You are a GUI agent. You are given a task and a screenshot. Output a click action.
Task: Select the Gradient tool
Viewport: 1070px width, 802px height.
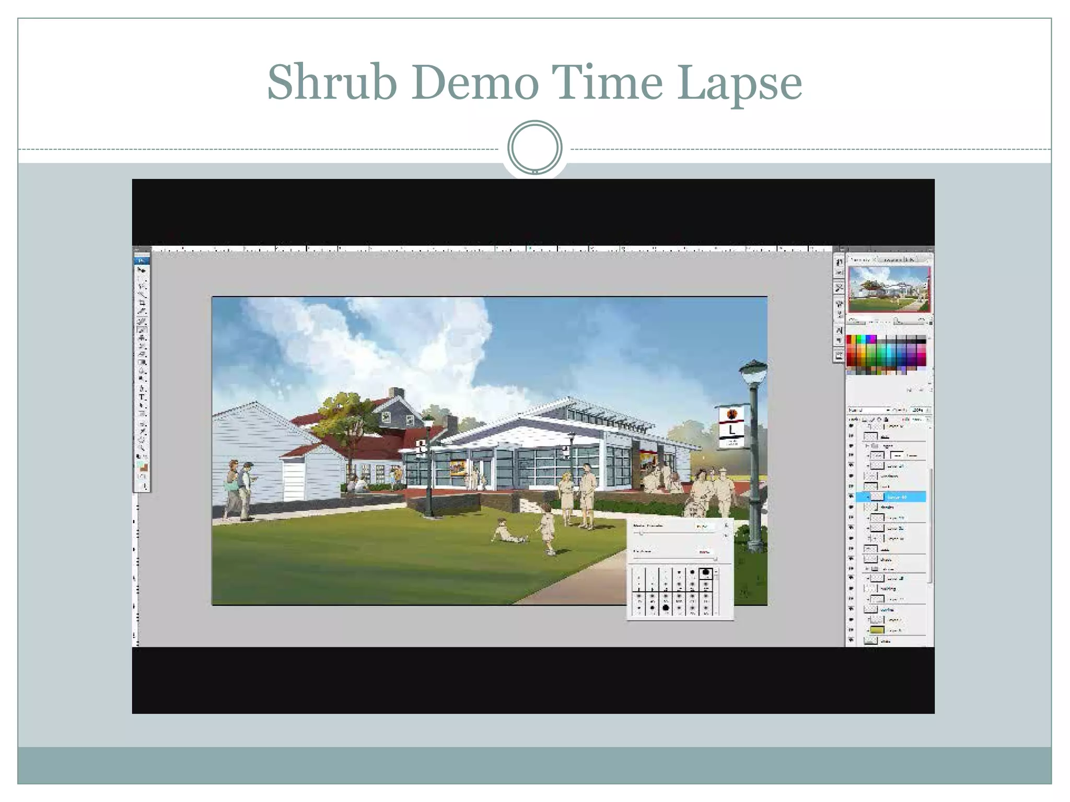(x=142, y=362)
